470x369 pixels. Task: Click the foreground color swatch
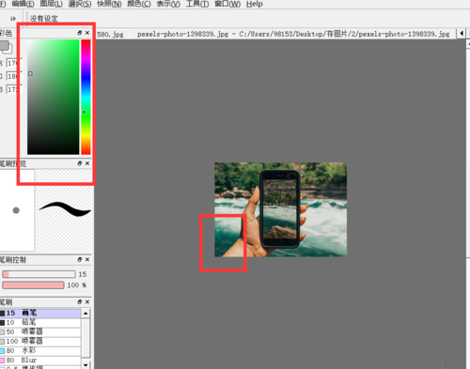4,45
